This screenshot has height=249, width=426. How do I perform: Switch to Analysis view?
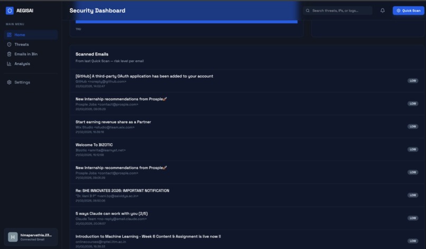click(31, 64)
